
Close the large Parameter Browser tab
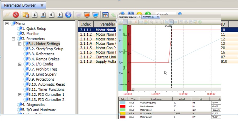pos(42,5)
